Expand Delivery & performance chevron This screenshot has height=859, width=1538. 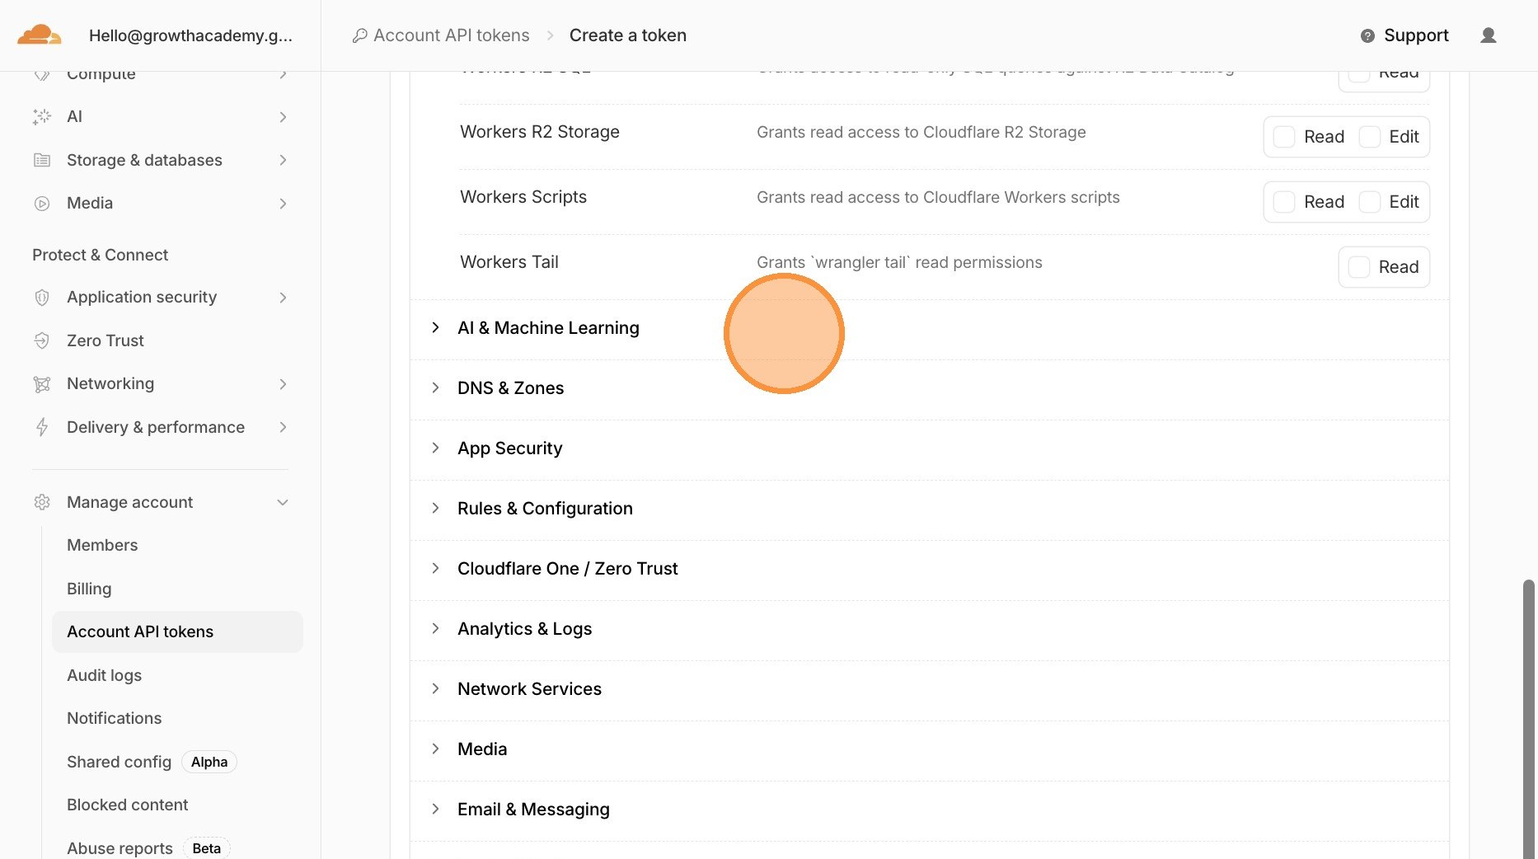283,427
